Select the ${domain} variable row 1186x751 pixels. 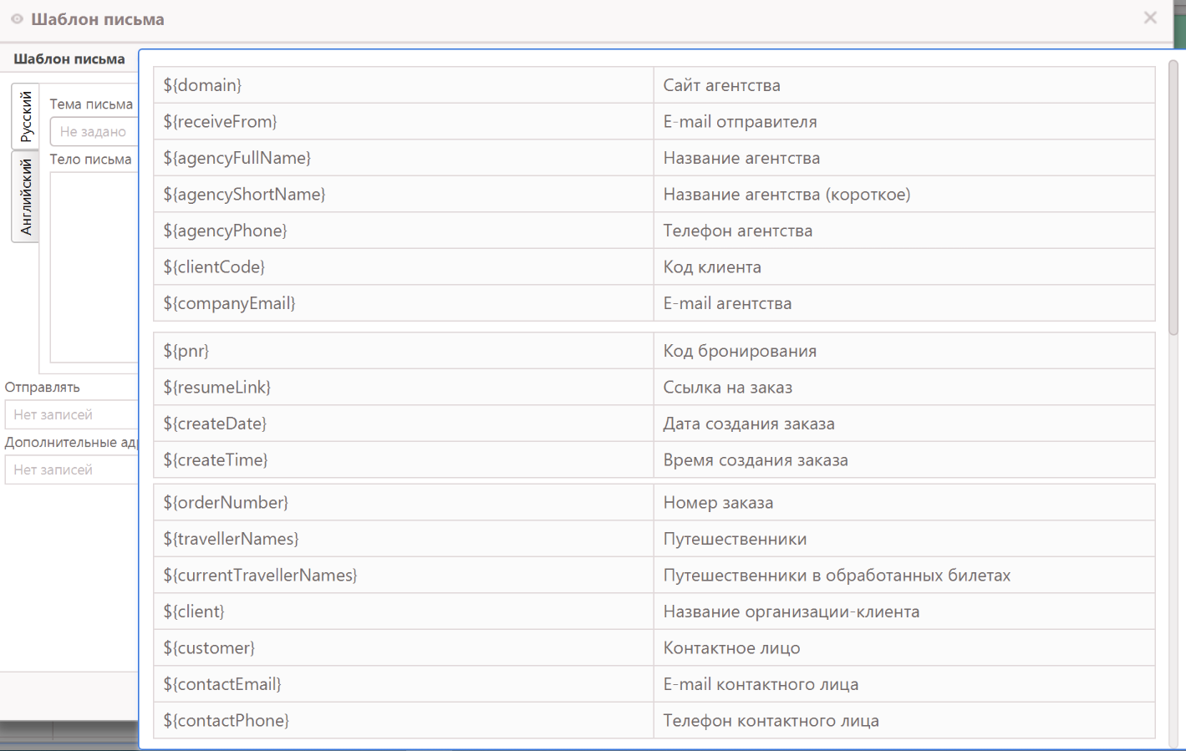pyautogui.click(x=202, y=85)
